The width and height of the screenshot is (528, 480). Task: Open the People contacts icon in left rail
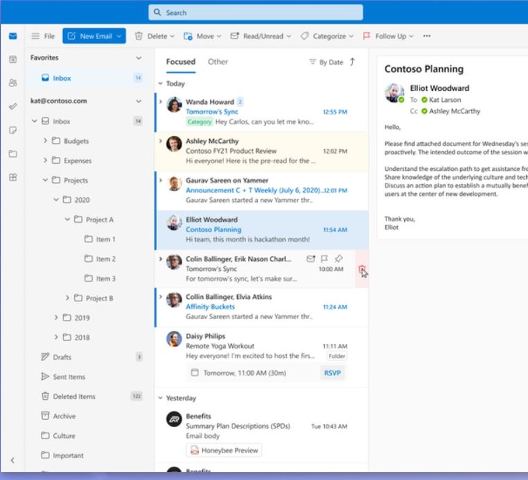[x=13, y=83]
